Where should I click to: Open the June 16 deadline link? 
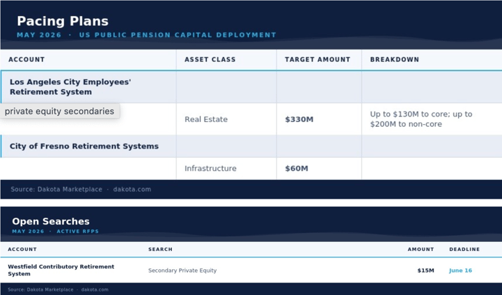[460, 271]
